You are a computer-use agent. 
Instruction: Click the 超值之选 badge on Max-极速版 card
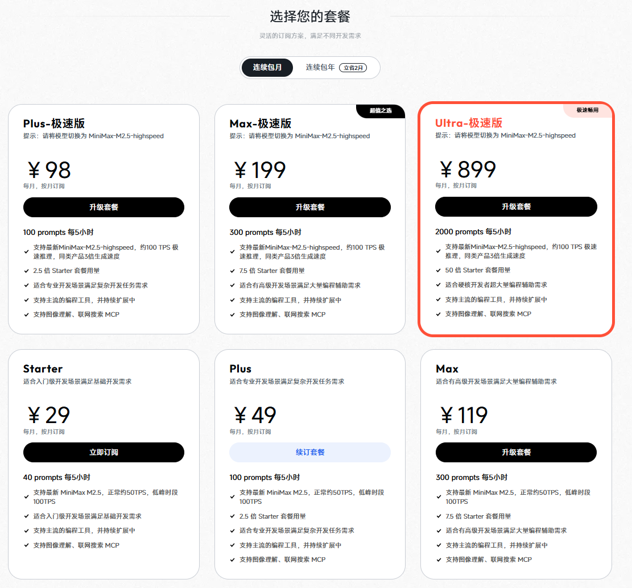coord(380,111)
